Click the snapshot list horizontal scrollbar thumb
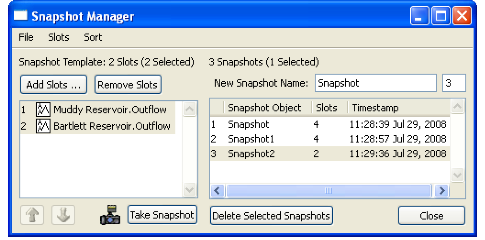 click(328, 191)
